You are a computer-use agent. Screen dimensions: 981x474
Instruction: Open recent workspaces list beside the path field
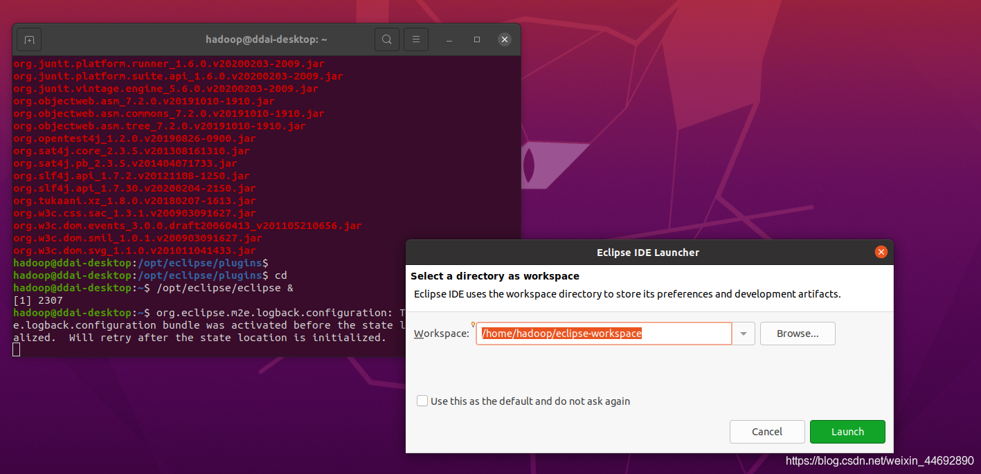(744, 334)
